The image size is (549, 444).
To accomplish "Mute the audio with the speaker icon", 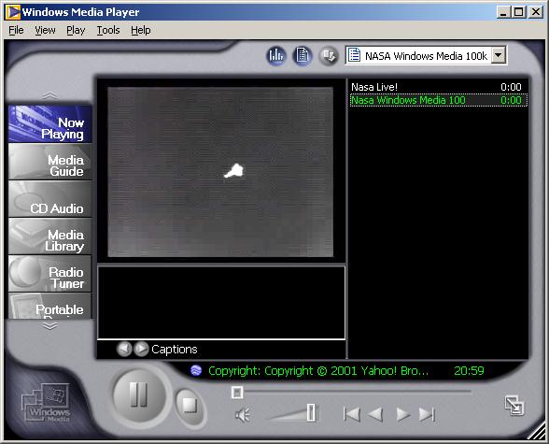I will 243,415.
